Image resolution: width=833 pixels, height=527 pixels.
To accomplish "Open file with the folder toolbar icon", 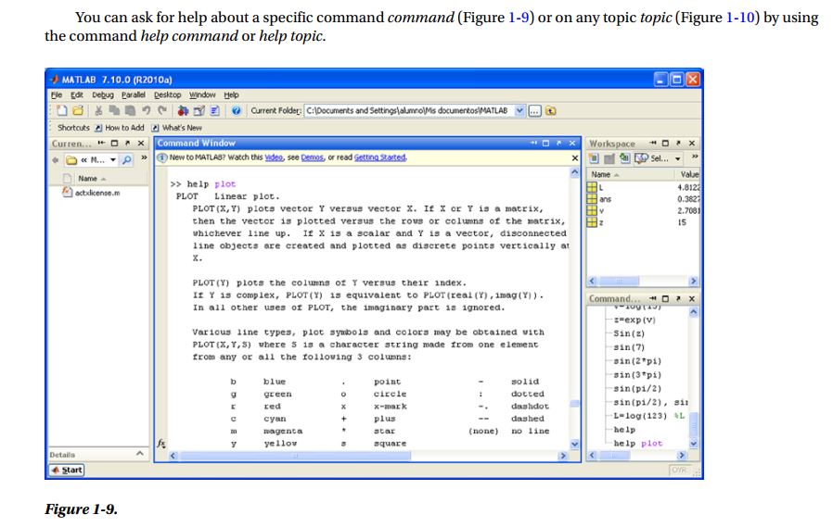I will point(78,110).
